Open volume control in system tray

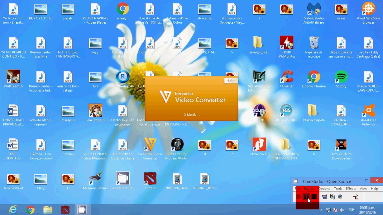click(342, 210)
